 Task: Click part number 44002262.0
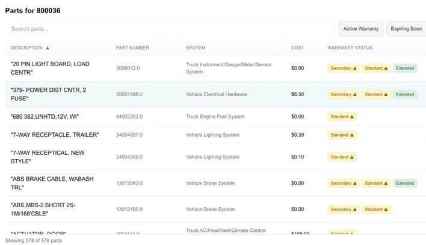(x=129, y=116)
